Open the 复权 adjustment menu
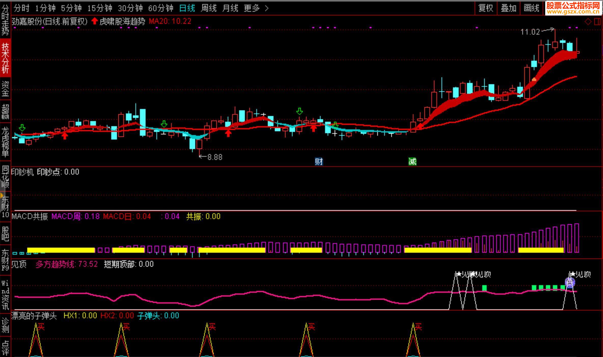Screen dimensions: 603x357 click(x=486, y=8)
